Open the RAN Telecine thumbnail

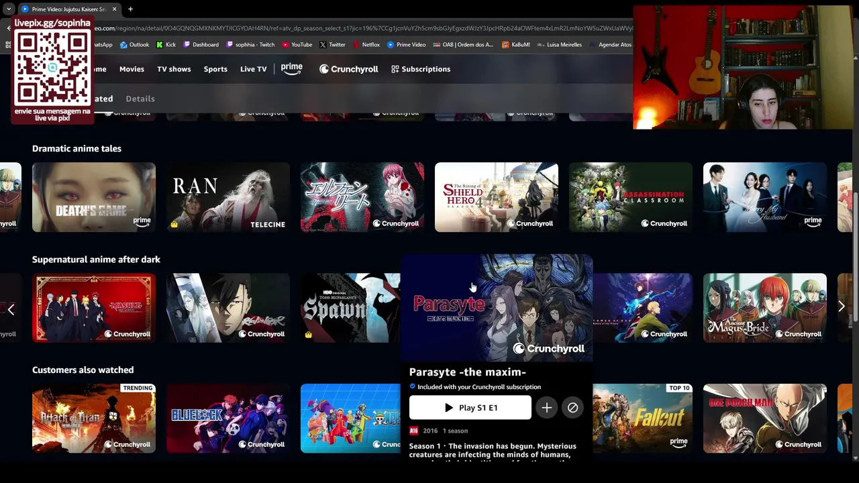[228, 197]
